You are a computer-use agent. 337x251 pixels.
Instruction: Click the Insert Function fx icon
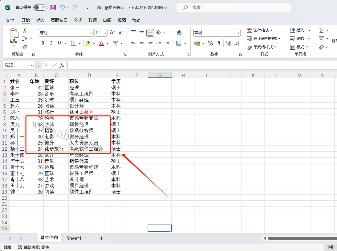[x=62, y=65]
